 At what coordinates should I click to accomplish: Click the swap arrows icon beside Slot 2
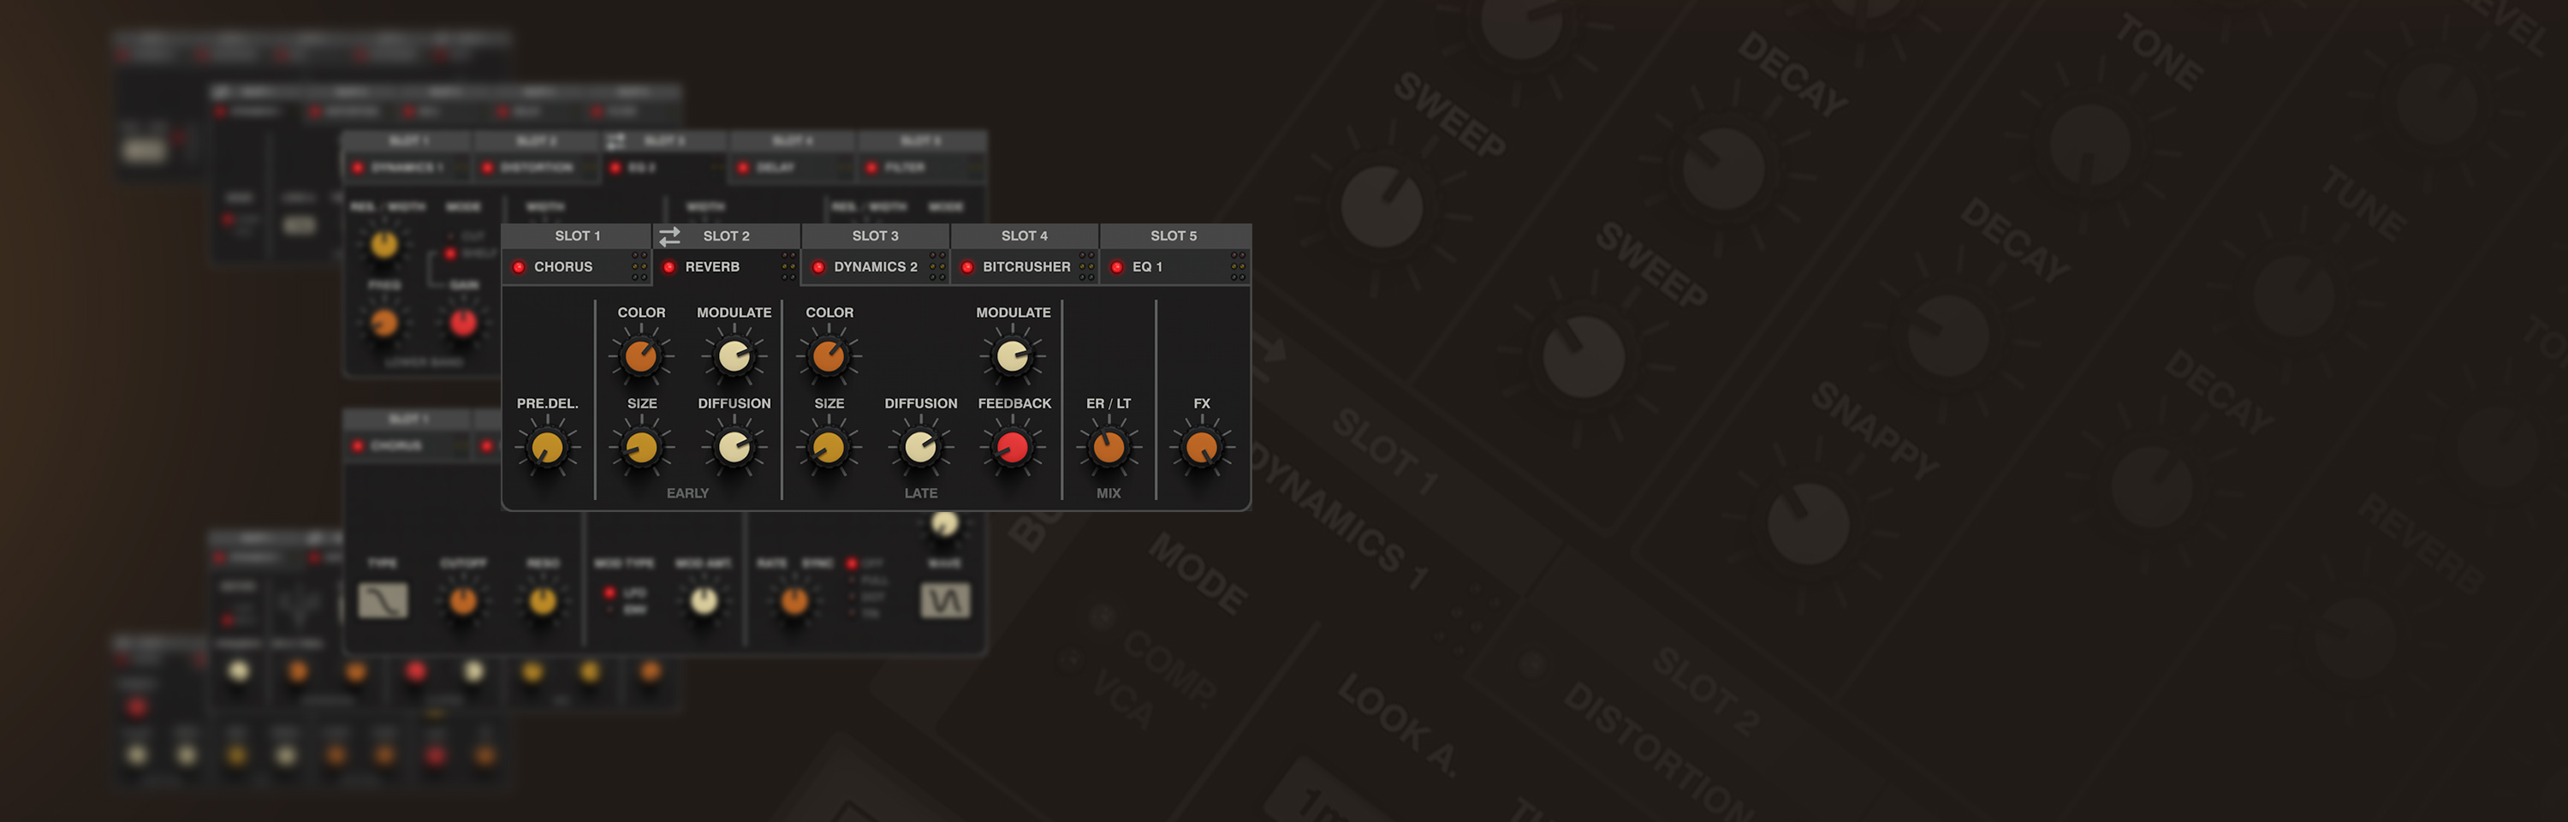click(x=669, y=236)
